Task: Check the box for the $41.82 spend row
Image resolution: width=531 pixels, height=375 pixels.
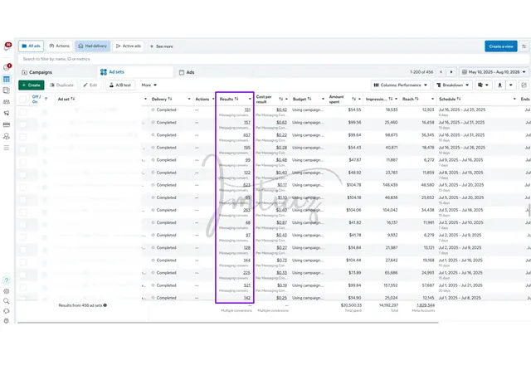Action: [22, 225]
